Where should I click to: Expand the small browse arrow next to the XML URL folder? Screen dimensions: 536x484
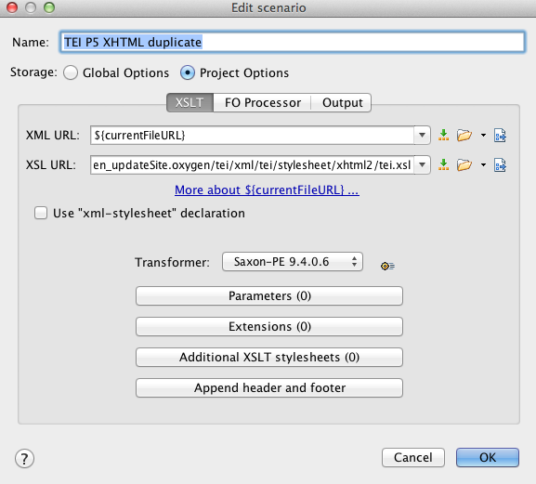coord(483,136)
